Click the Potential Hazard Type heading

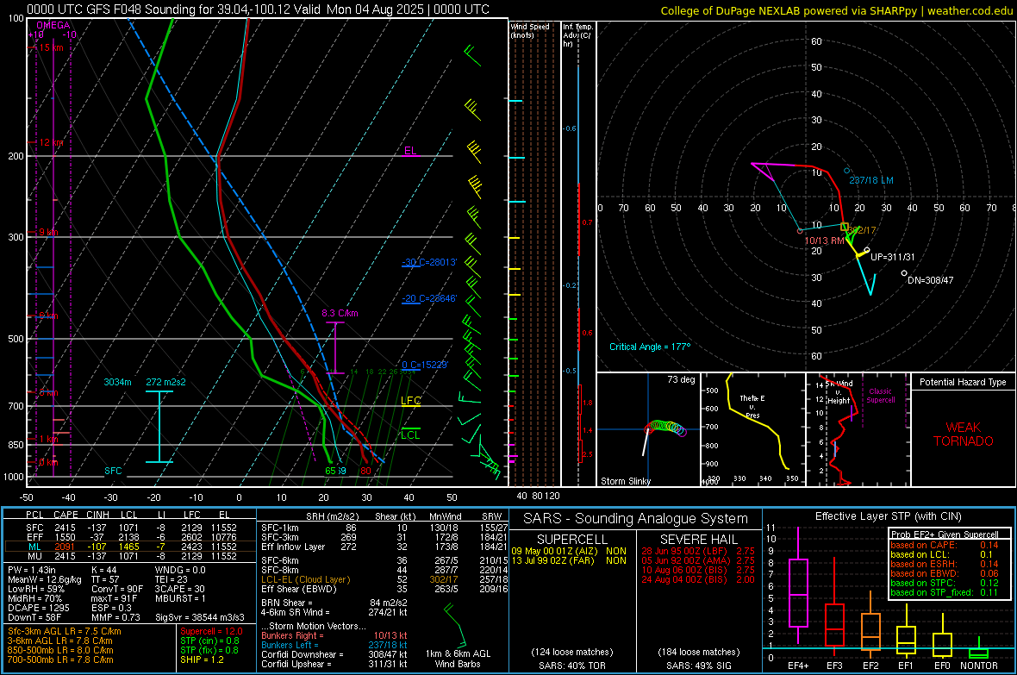click(963, 382)
